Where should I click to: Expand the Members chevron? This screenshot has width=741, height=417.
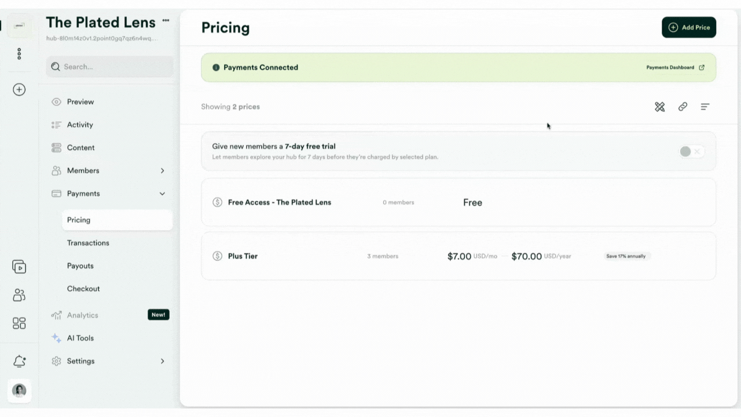click(x=162, y=171)
